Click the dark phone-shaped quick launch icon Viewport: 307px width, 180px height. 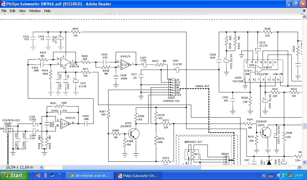(x=52, y=175)
